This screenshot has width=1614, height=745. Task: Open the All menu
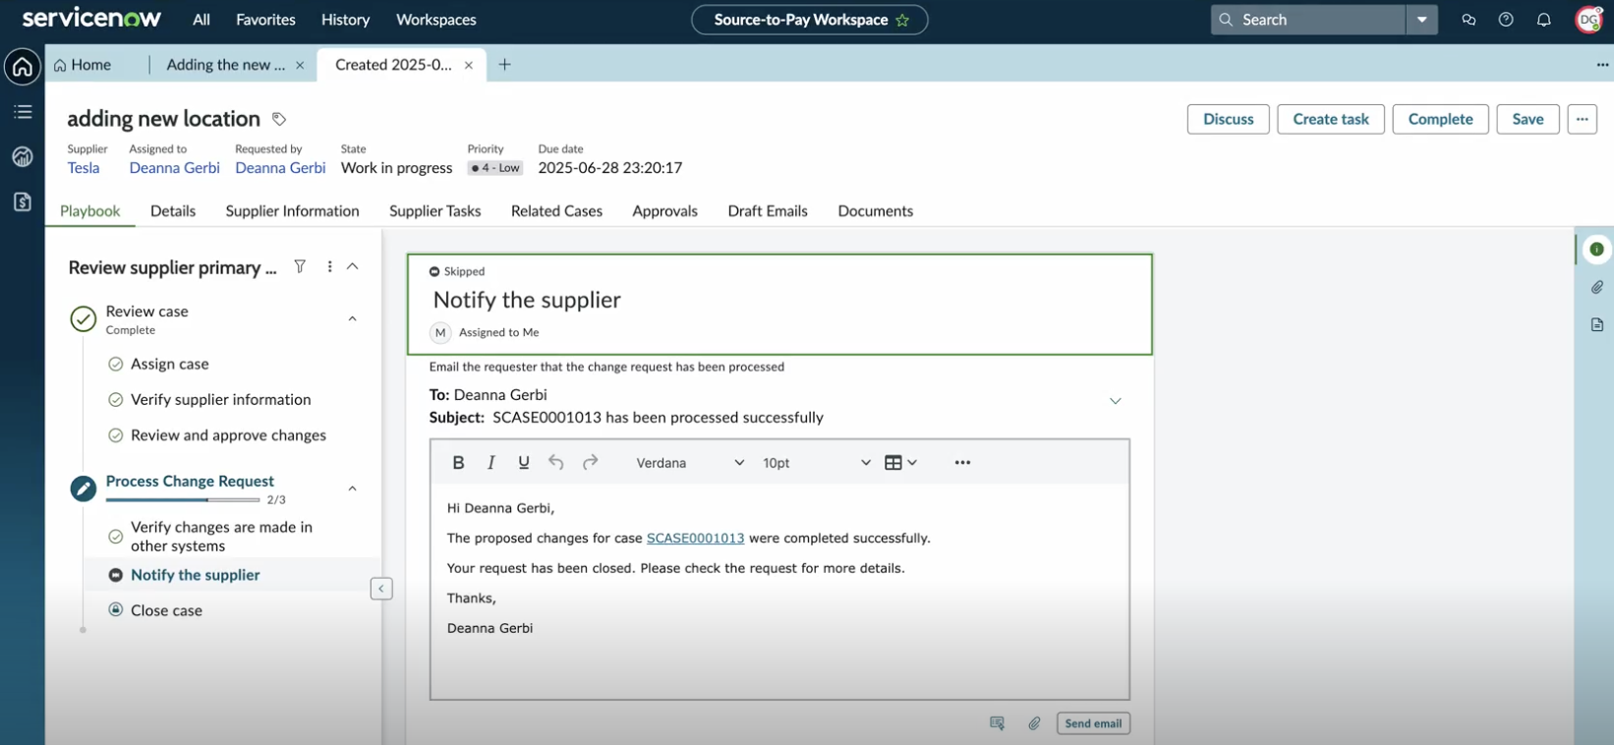point(202,20)
